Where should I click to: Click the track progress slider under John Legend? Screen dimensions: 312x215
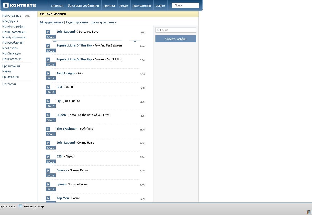[x=87, y=41]
